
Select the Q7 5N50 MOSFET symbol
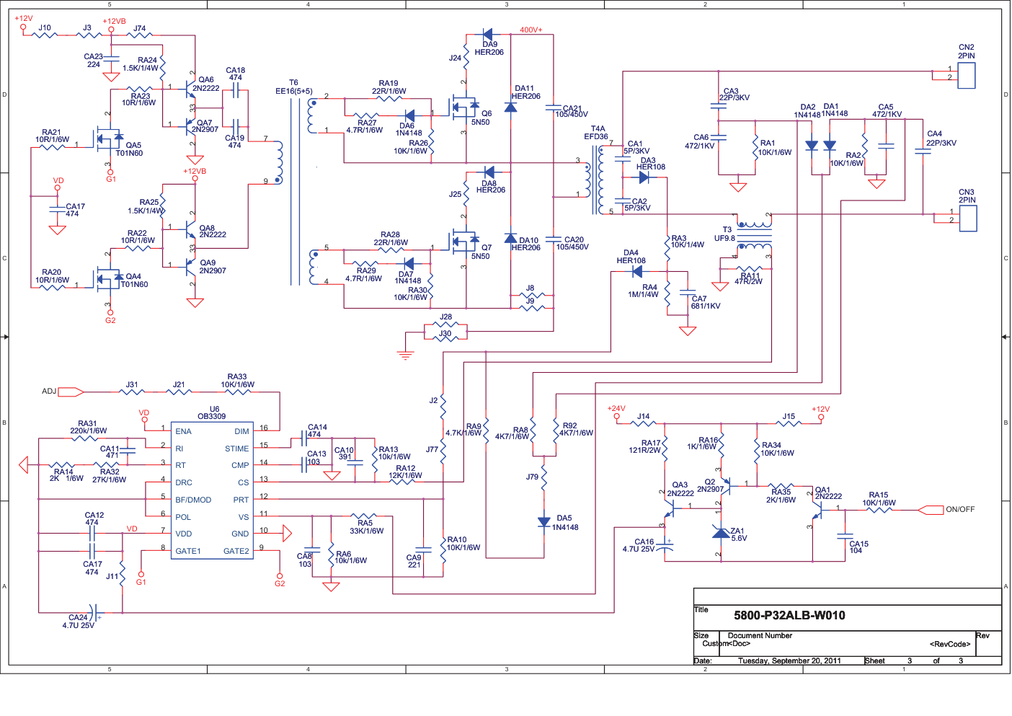click(465, 242)
